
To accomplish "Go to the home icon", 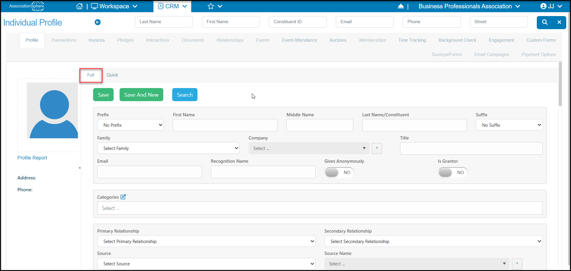I will [x=79, y=6].
